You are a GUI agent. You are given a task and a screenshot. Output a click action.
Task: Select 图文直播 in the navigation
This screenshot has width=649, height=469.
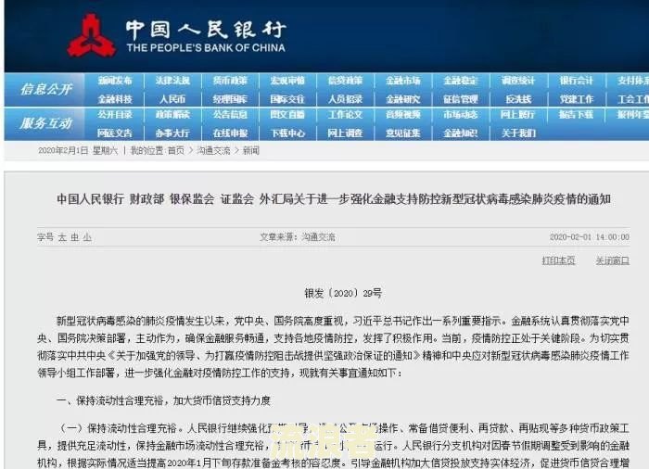[287, 115]
